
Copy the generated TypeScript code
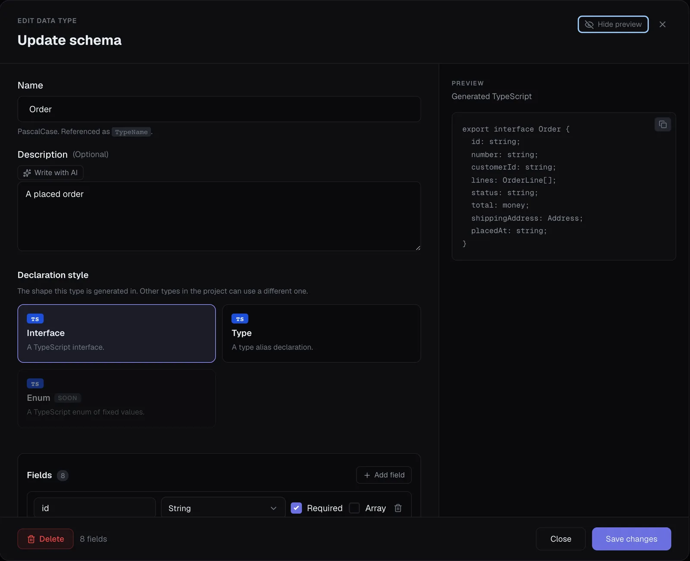pos(663,125)
